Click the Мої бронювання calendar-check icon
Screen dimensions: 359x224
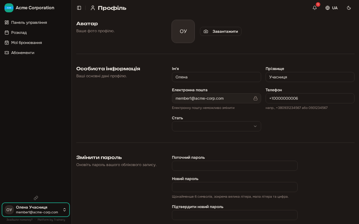point(7,43)
